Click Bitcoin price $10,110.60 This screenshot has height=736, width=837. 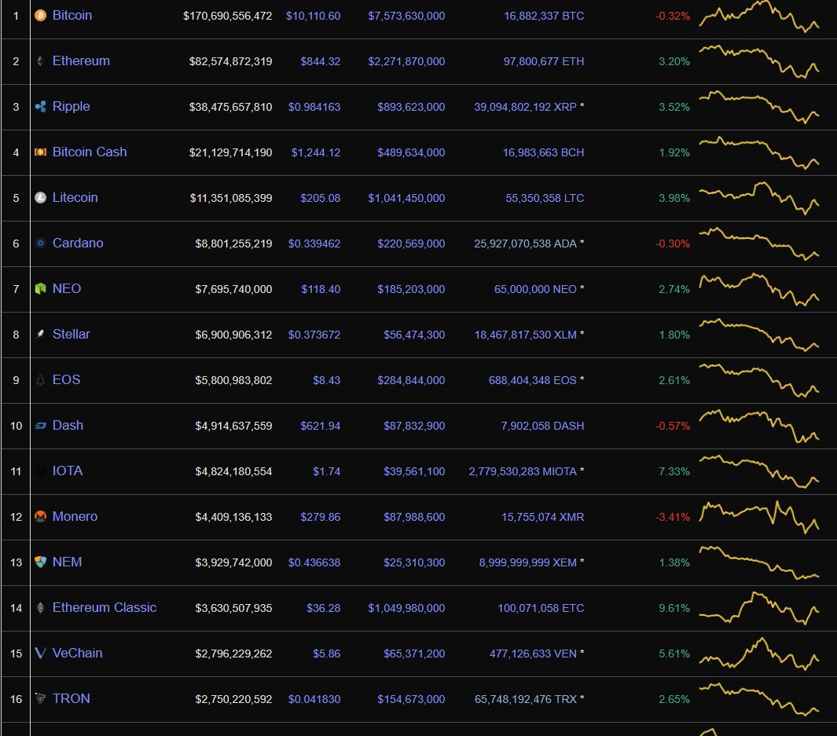[x=314, y=16]
